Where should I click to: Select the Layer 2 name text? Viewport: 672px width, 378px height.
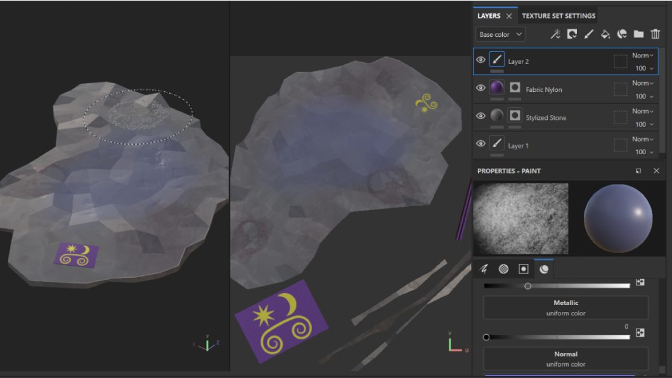tap(518, 62)
